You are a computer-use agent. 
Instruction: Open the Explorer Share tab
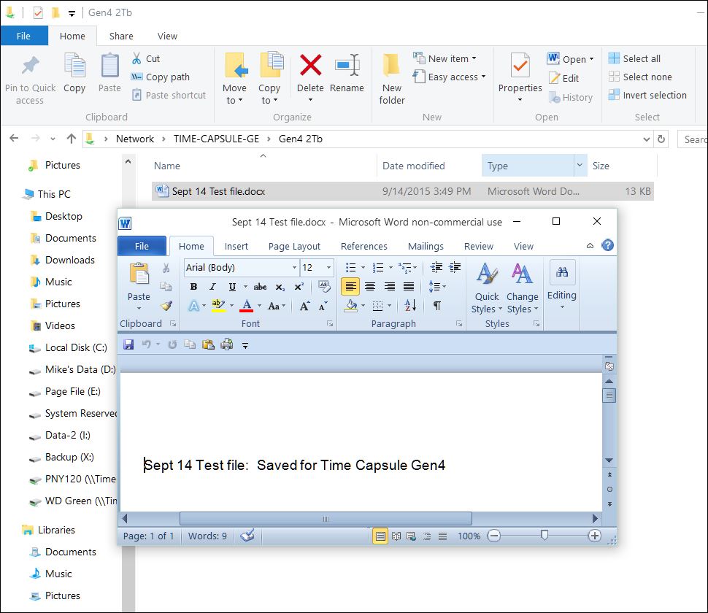coord(121,36)
